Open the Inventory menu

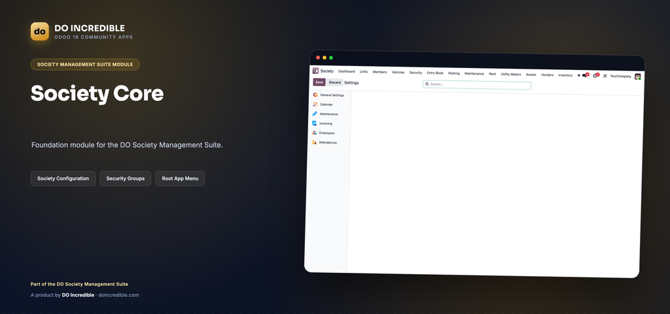tap(565, 75)
